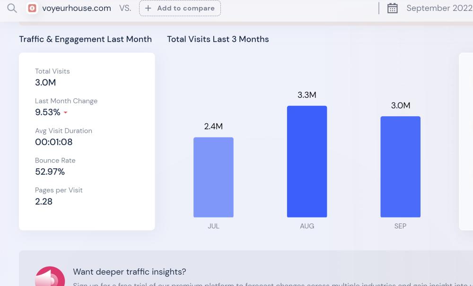Click the voyeurhouse.com site favicon
This screenshot has height=286, width=473.
click(32, 8)
